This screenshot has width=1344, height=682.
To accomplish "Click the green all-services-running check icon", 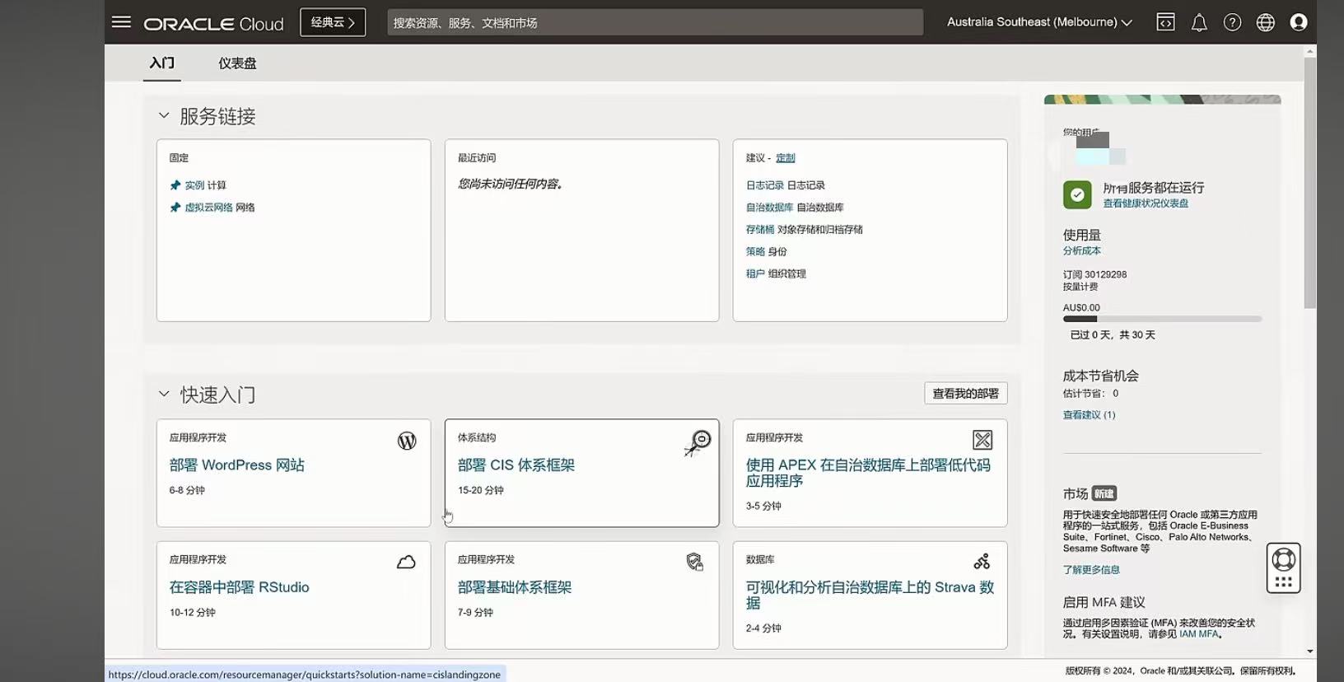I will point(1077,194).
